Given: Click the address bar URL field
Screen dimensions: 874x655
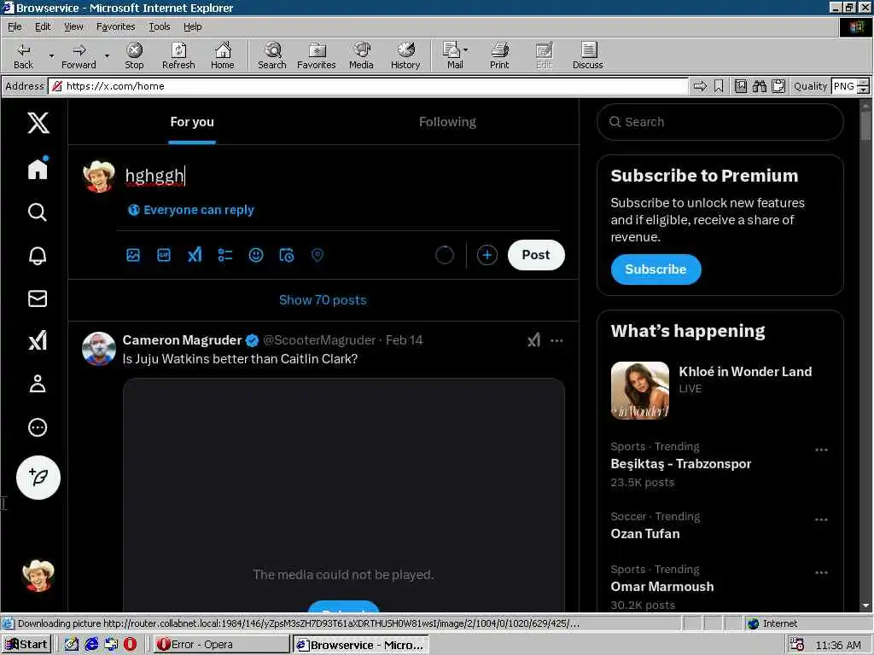Looking at the screenshot, I should coord(369,86).
